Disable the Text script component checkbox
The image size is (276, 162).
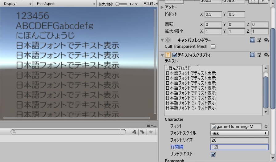tap(175, 55)
